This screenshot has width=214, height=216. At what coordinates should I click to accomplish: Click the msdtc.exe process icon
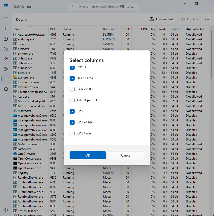coord(15,111)
